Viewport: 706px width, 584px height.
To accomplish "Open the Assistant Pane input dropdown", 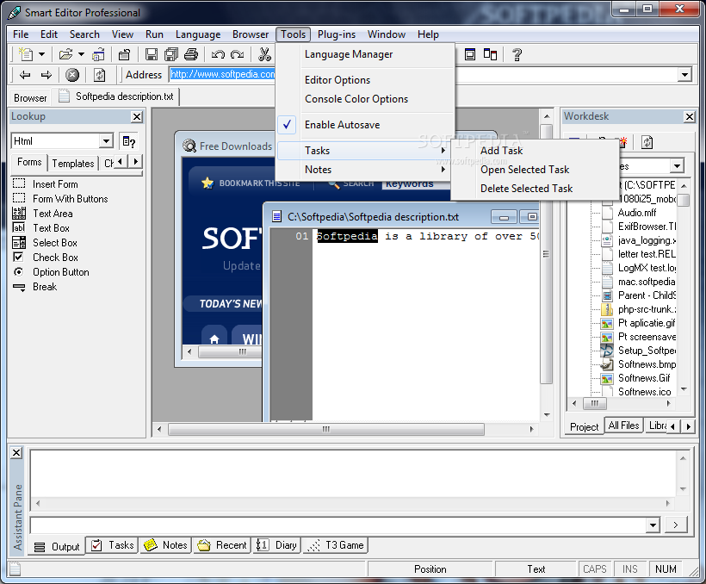I will 653,525.
